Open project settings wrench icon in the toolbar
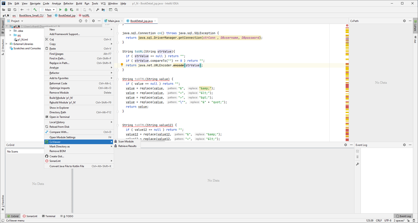Screen dimensions: 418x223 click(x=98, y=10)
